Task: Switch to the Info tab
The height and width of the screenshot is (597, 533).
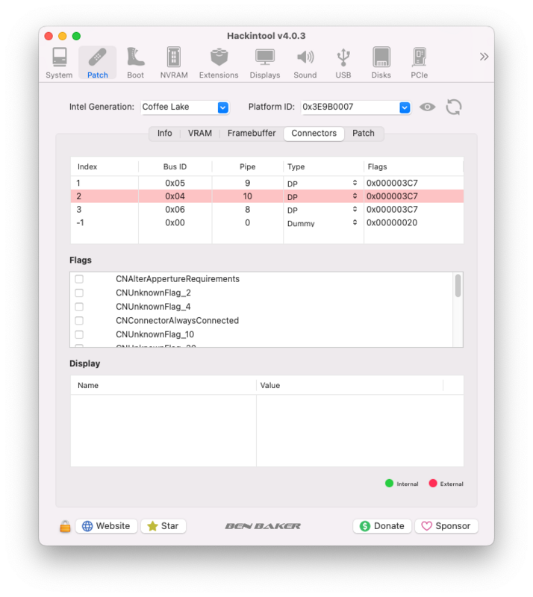Action: coord(164,134)
